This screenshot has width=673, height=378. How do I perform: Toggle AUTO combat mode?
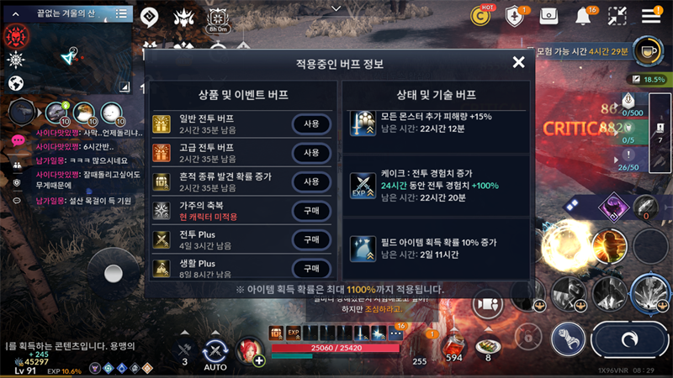(215, 354)
